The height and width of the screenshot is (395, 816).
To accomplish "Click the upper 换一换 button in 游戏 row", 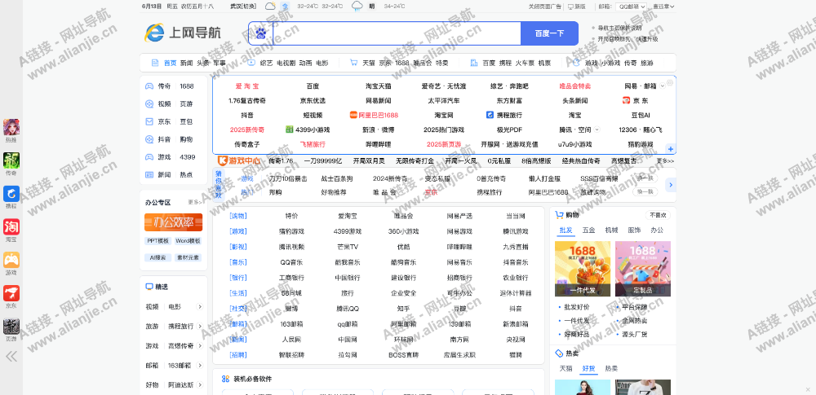I will click(645, 178).
